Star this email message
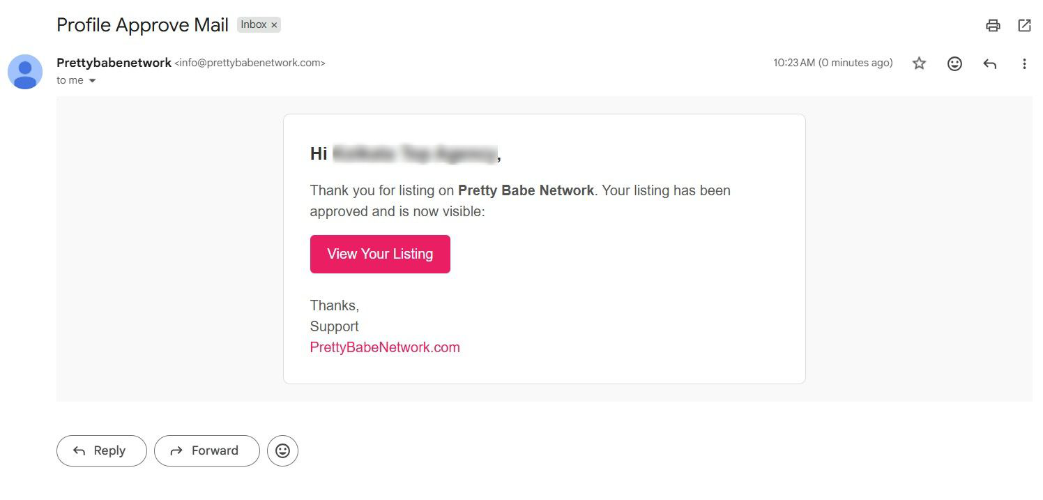 tap(920, 63)
